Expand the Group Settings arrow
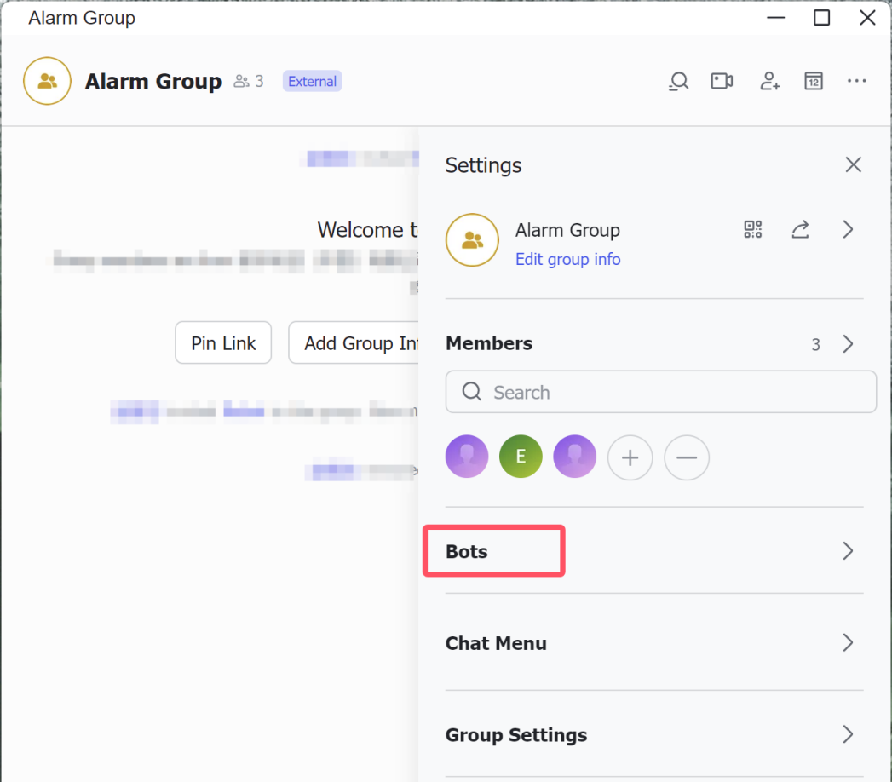Image resolution: width=892 pixels, height=782 pixels. (848, 734)
